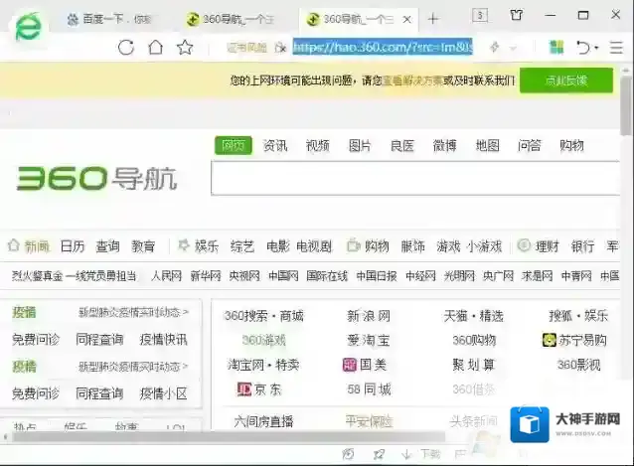Open the hamburger main menu
634x466 pixels.
[x=616, y=48]
